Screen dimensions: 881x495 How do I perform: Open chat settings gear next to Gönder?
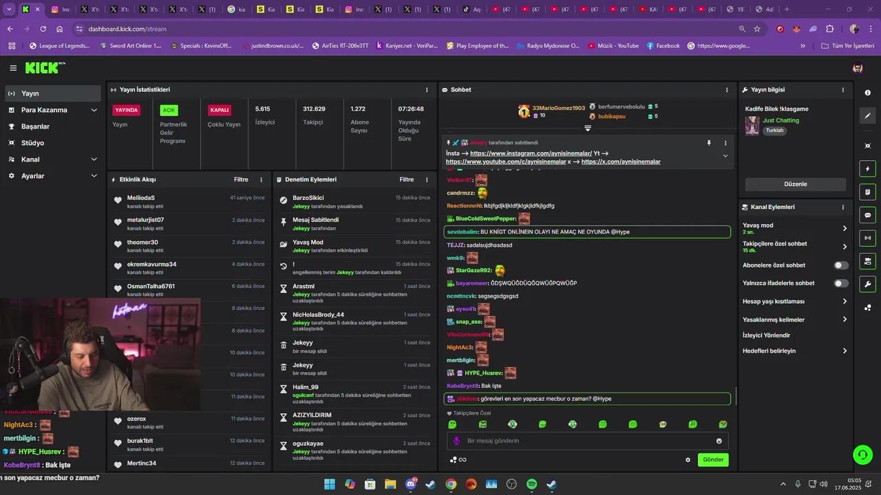[x=688, y=460]
